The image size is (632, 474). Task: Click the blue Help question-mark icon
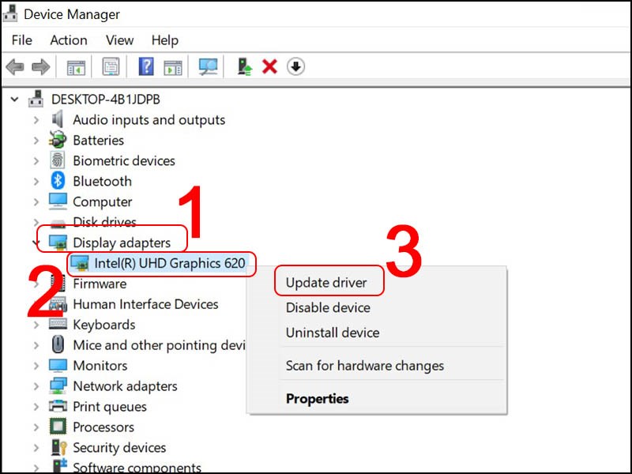[x=146, y=66]
